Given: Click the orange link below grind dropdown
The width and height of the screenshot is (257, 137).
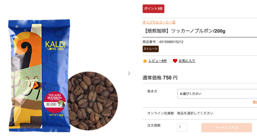Looking at the screenshot, I should (x=255, y=102).
